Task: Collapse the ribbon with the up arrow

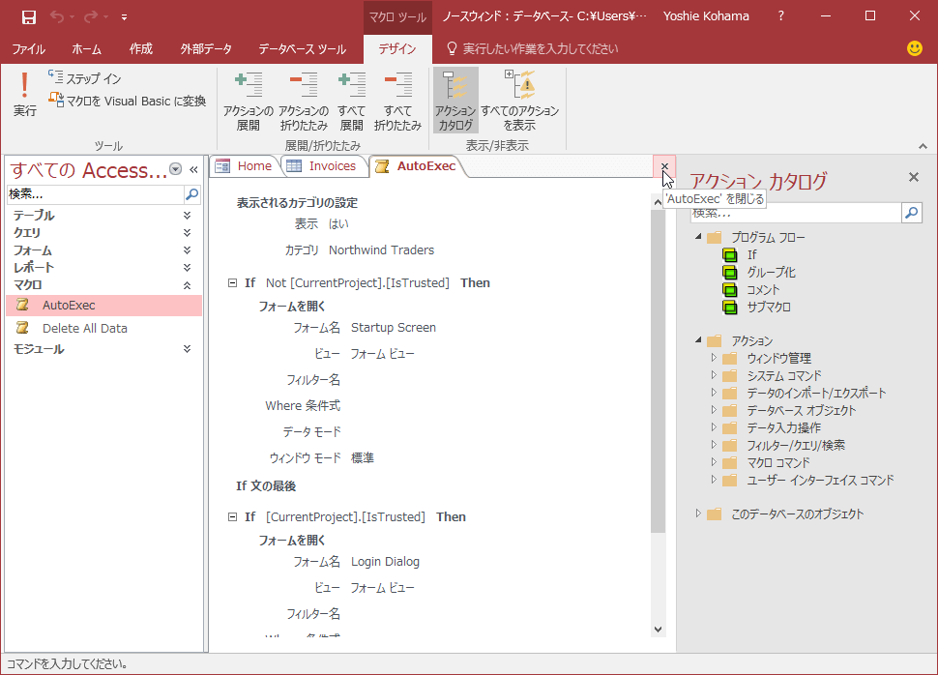Action: pyautogui.click(x=923, y=146)
